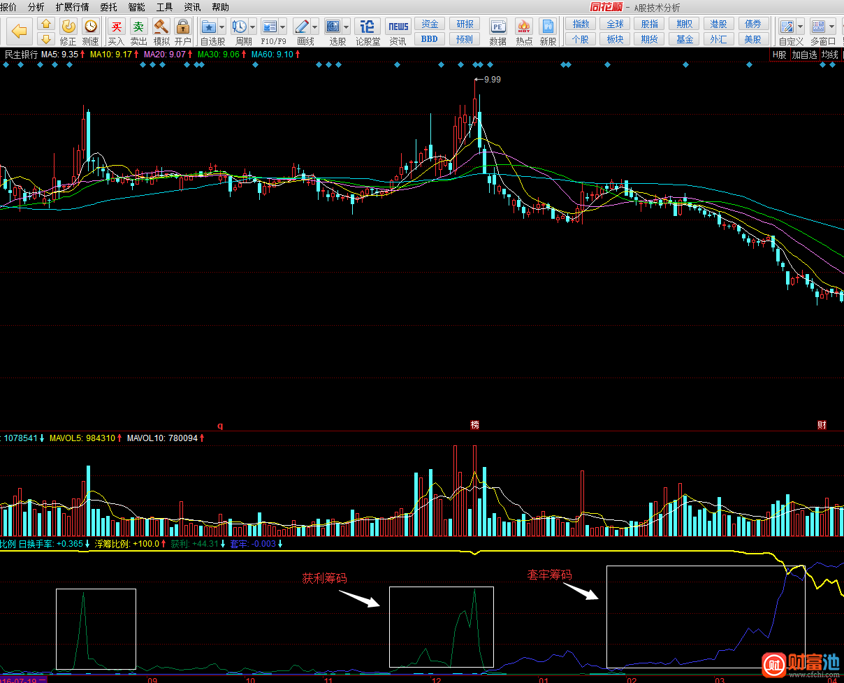Open the 模拟 simulated trading gavel icon
This screenshot has width=844, height=683.
pyautogui.click(x=161, y=31)
